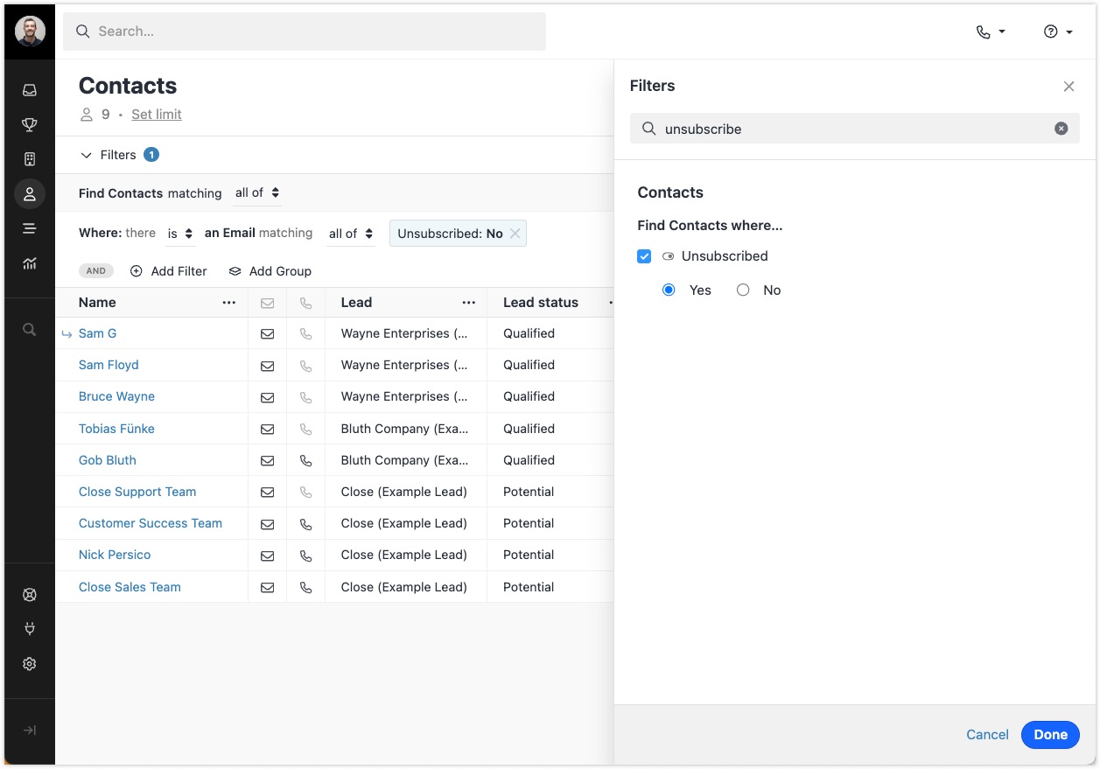Click the Done button
Screen dimensions: 1100x769
(1050, 735)
